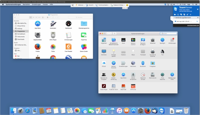
Task: Collapse the TeamViewer side panel arrow
Action: [171, 18]
